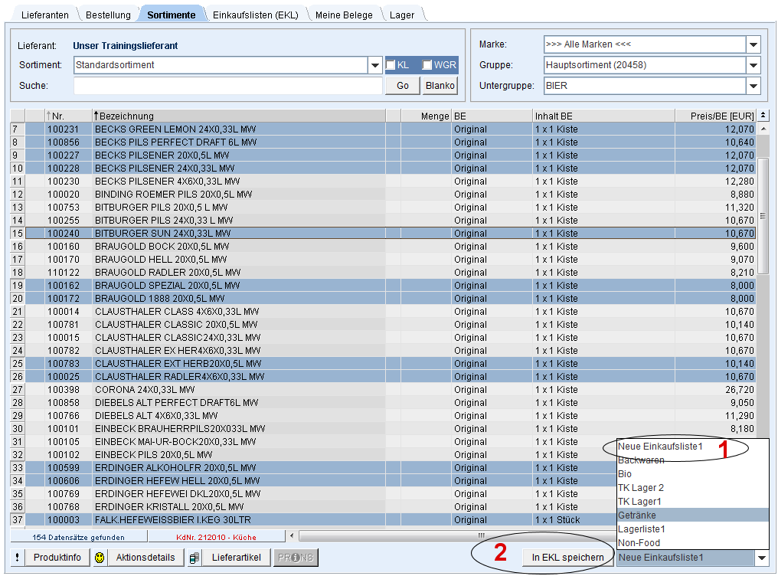Click the Lieferartikel device icon
Viewport: 778px width, 576px height.
(195, 558)
